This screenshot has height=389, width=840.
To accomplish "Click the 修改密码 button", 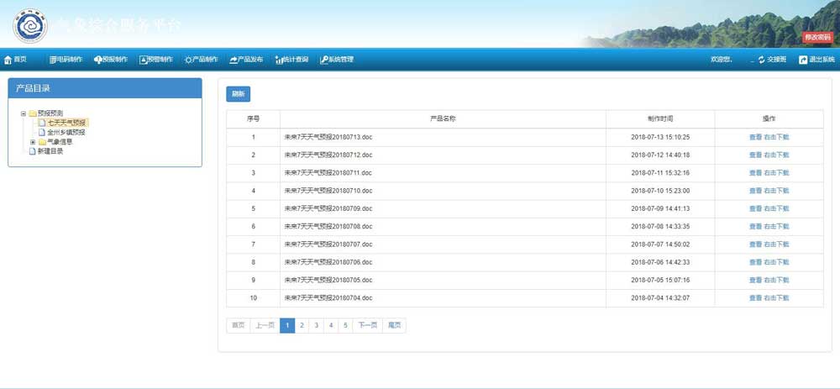I will (x=817, y=37).
